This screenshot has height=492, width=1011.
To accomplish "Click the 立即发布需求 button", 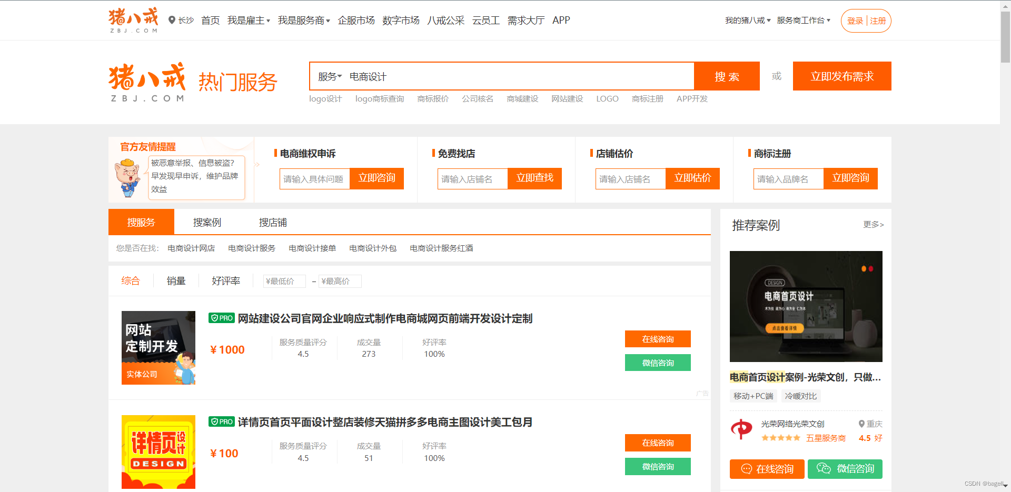I will pyautogui.click(x=842, y=76).
